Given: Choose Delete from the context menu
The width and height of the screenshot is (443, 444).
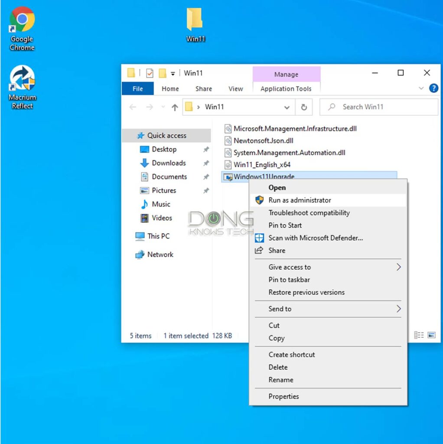Looking at the screenshot, I should click(x=328, y=367).
